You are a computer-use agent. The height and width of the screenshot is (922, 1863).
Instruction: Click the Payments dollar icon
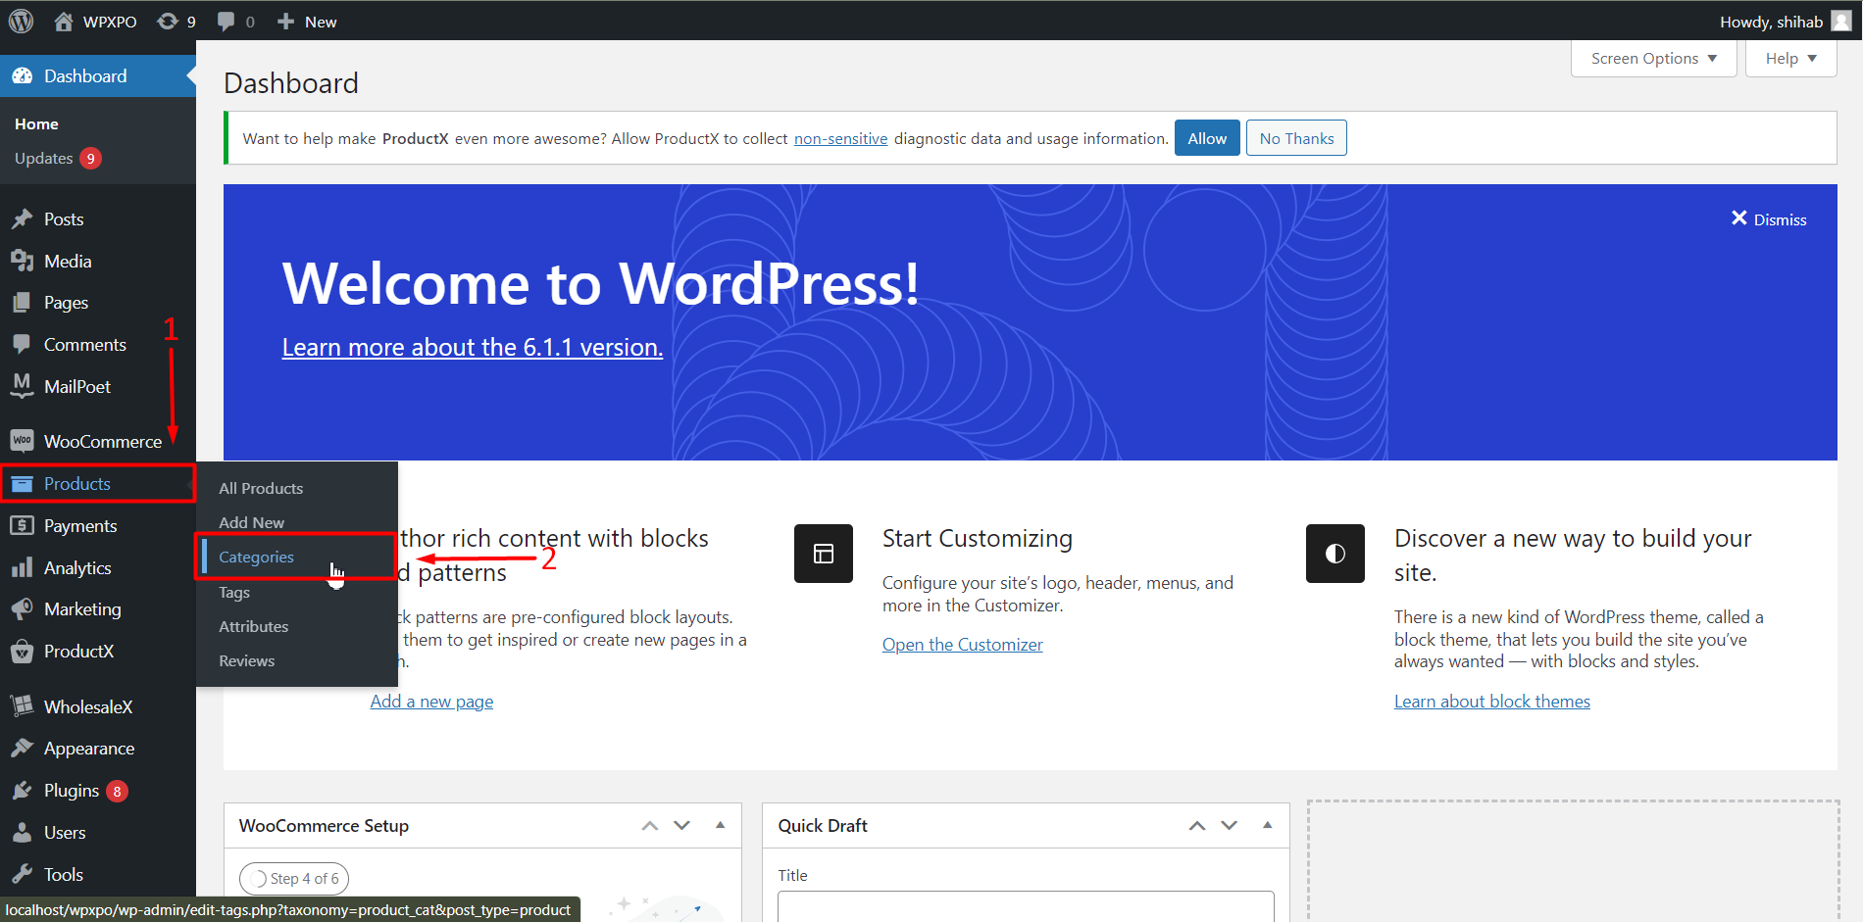tap(22, 526)
